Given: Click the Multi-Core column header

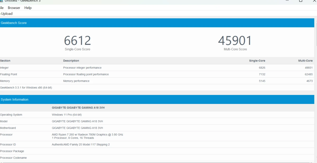Looking at the screenshot, I should 305,61.
